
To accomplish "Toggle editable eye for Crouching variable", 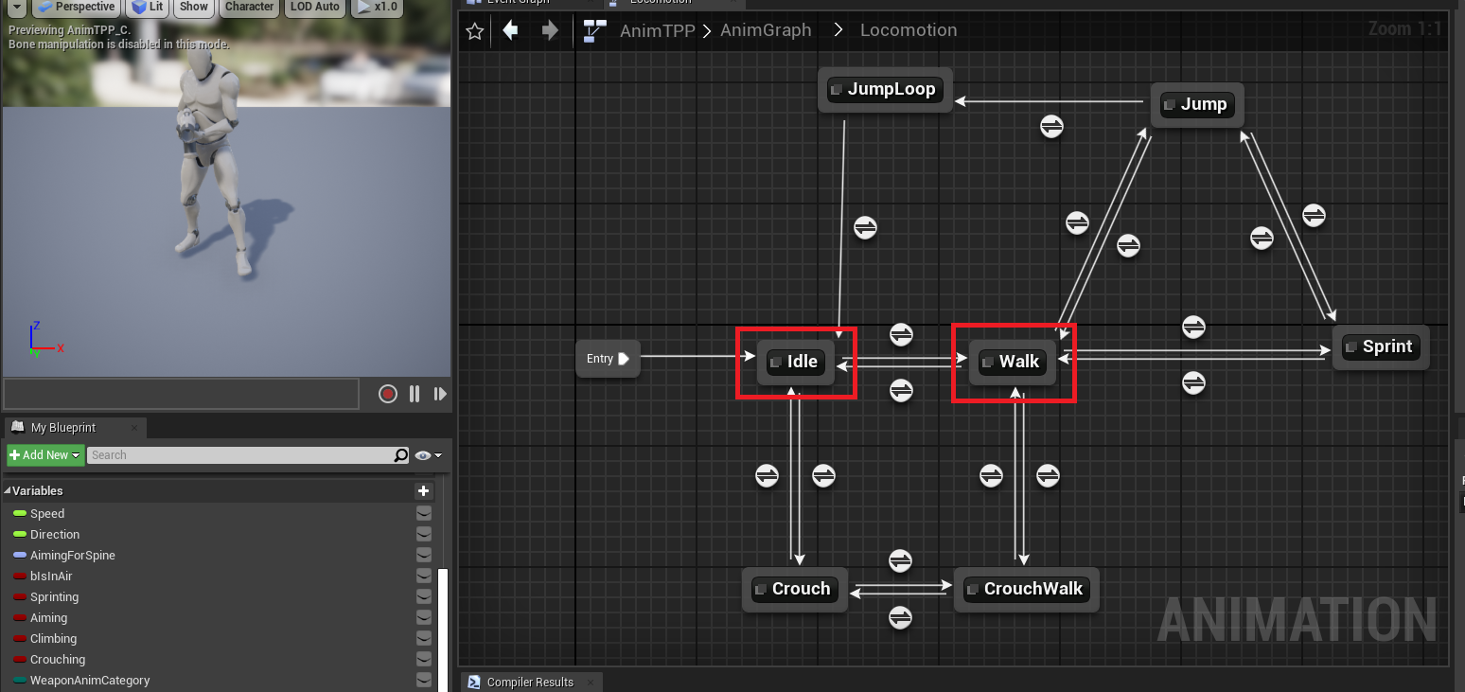I will [424, 659].
